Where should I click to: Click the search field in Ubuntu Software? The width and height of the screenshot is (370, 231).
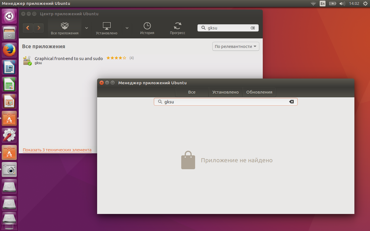(225, 102)
